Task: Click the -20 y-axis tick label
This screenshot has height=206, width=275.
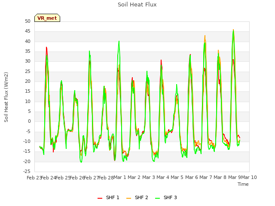Action: pos(27,161)
